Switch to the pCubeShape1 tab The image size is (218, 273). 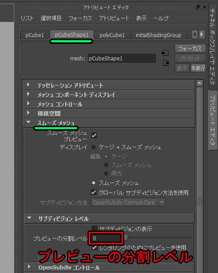(71, 34)
